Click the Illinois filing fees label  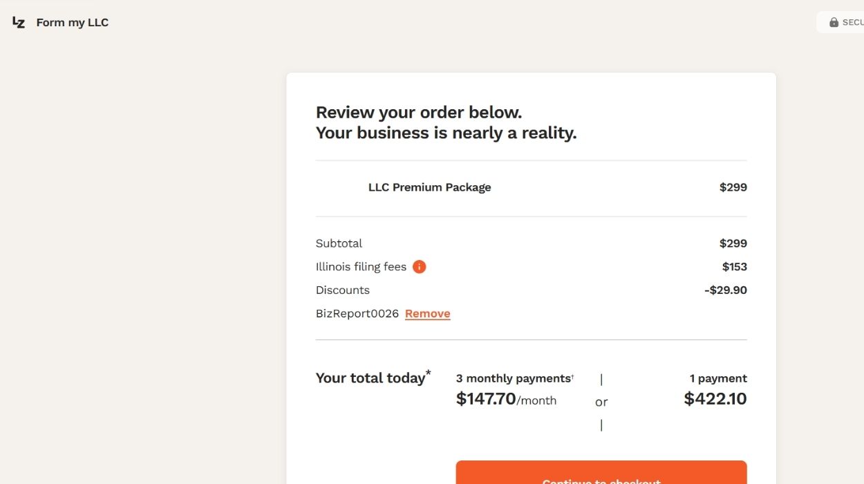pos(361,267)
